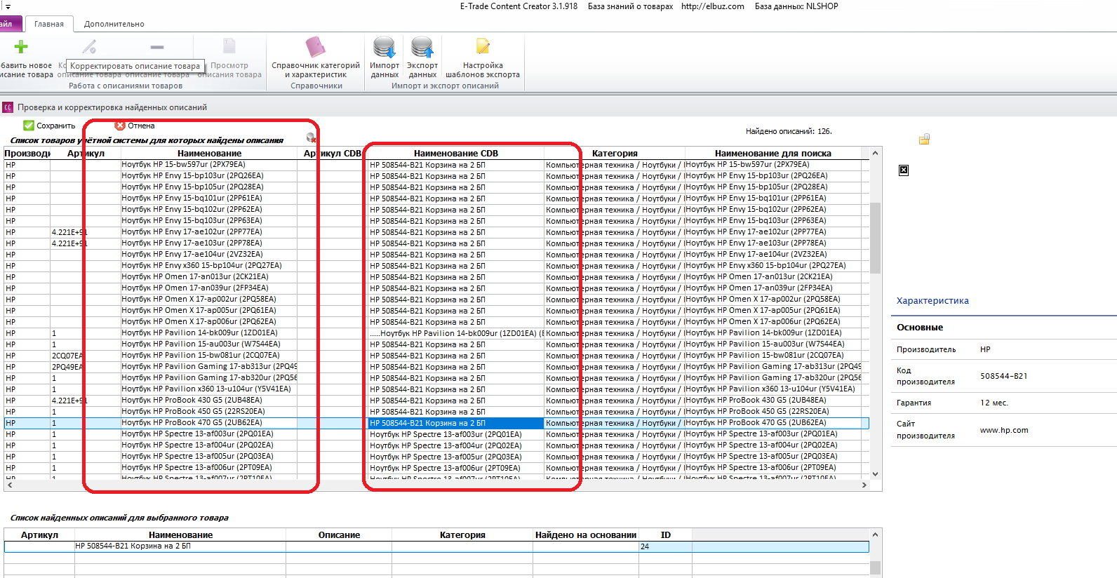Switch to the Дополнительно ribbon tab
Screen dimensions: 1117x578
[x=114, y=24]
